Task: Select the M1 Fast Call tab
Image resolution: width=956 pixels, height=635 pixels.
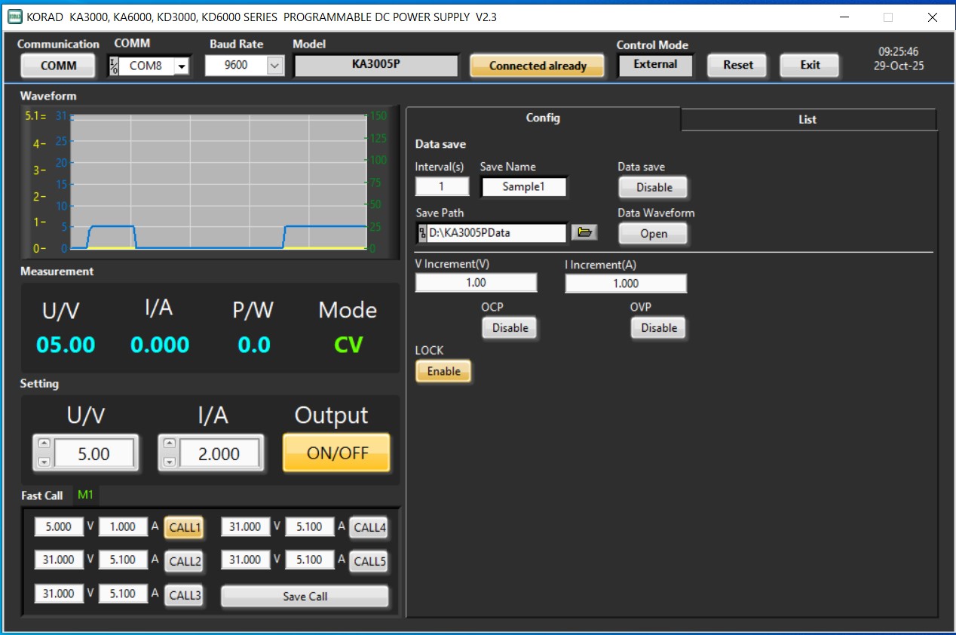Action: 85,495
